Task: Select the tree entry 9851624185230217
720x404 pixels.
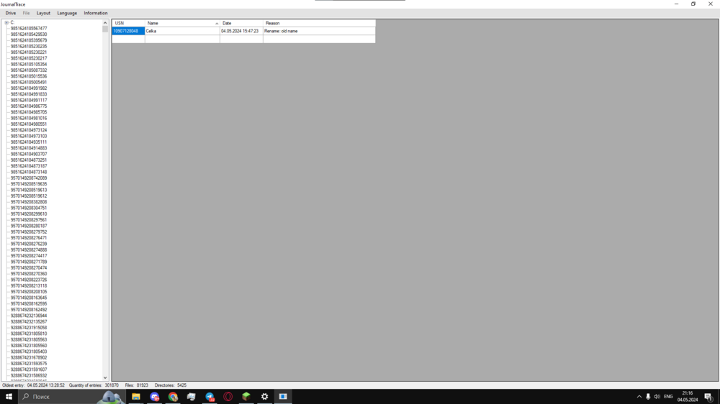Action: 29,58
